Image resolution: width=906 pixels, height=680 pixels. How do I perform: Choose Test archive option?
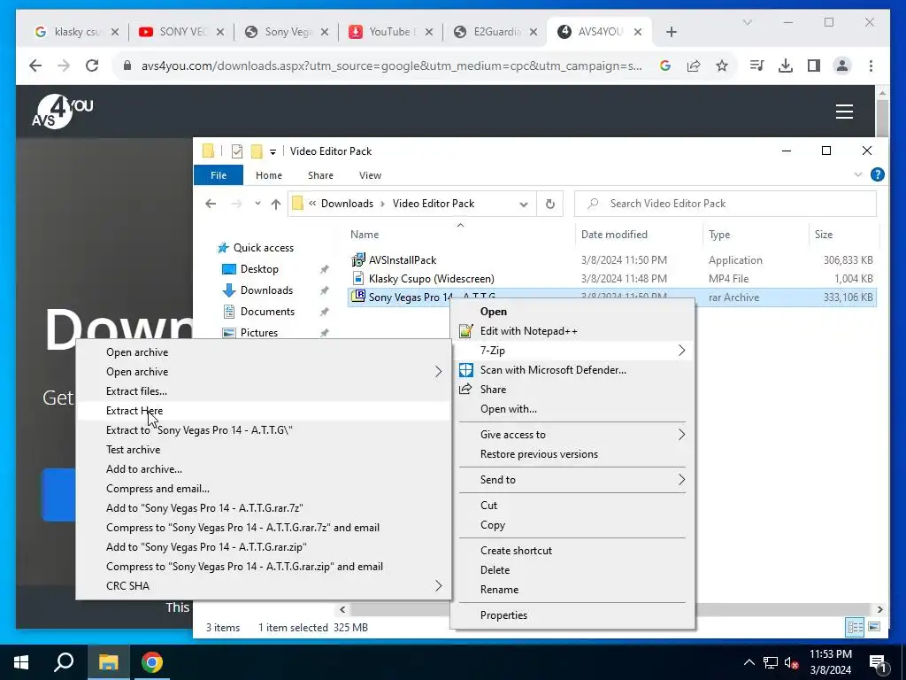coord(133,449)
